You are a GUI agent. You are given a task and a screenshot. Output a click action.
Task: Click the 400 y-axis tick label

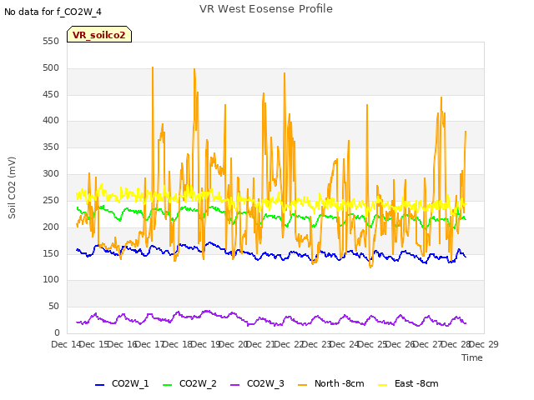point(51,120)
